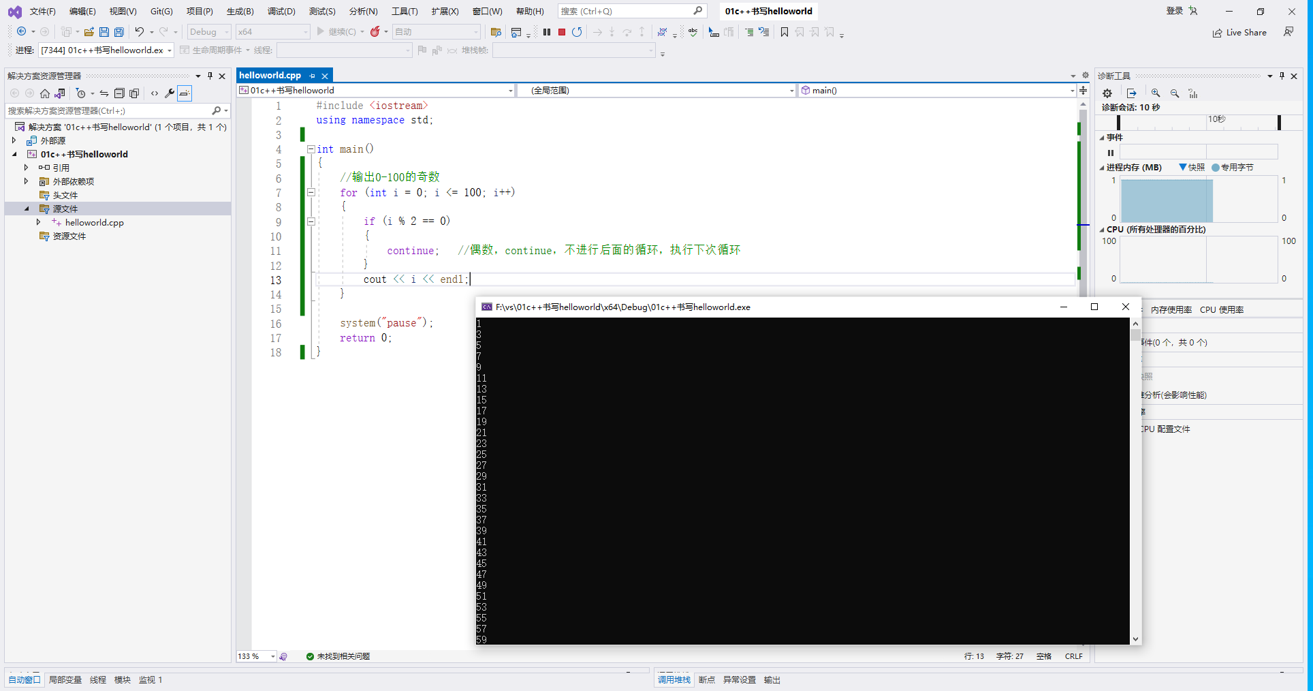This screenshot has width=1313, height=691.
Task: Open the Debug configuration dropdown
Action: click(x=209, y=32)
